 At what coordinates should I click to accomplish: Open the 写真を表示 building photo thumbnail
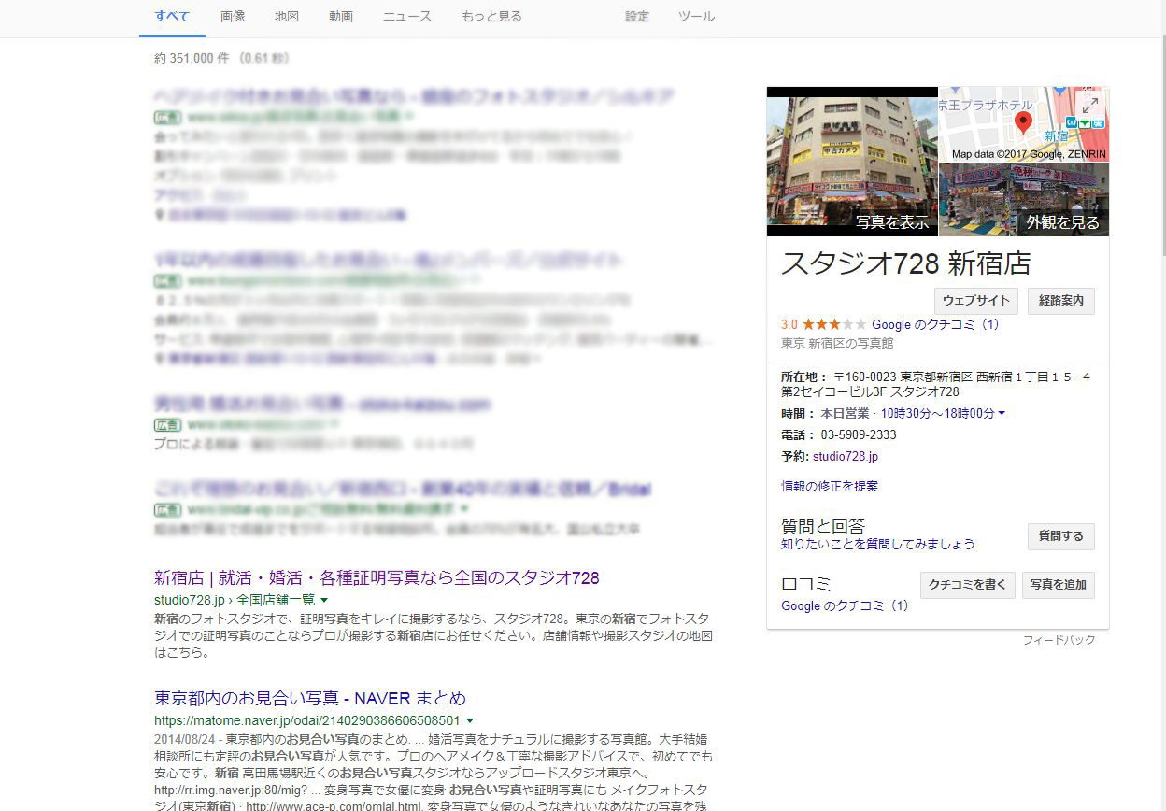click(x=851, y=162)
